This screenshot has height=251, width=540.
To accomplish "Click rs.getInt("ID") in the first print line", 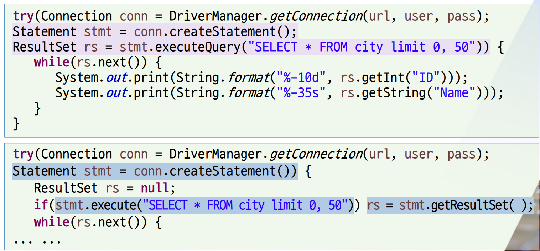I will tap(394, 77).
